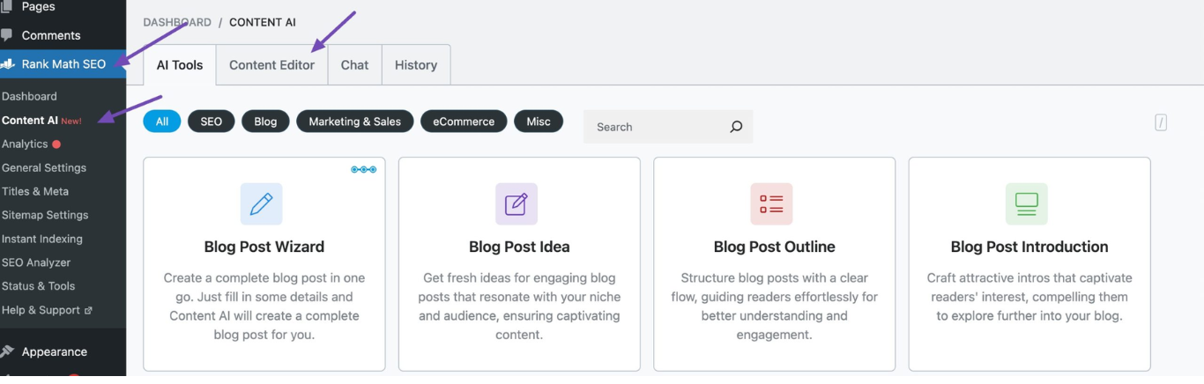Go to Dashboard via breadcrumb
The image size is (1204, 384).
point(177,22)
